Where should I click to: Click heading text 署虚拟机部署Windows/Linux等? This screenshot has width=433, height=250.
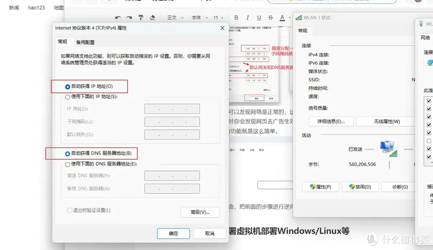[289, 231]
